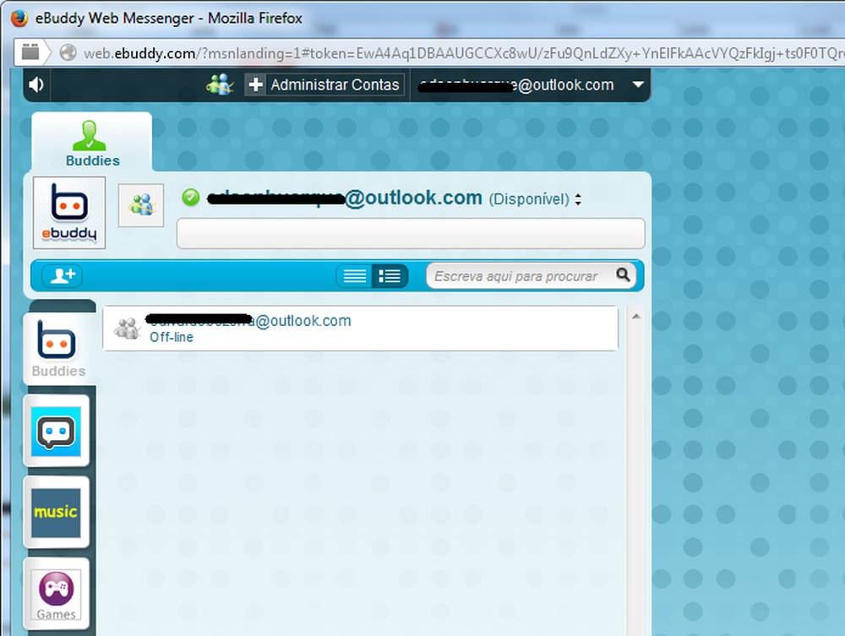Open the Disponível status dropdown

pyautogui.click(x=579, y=198)
